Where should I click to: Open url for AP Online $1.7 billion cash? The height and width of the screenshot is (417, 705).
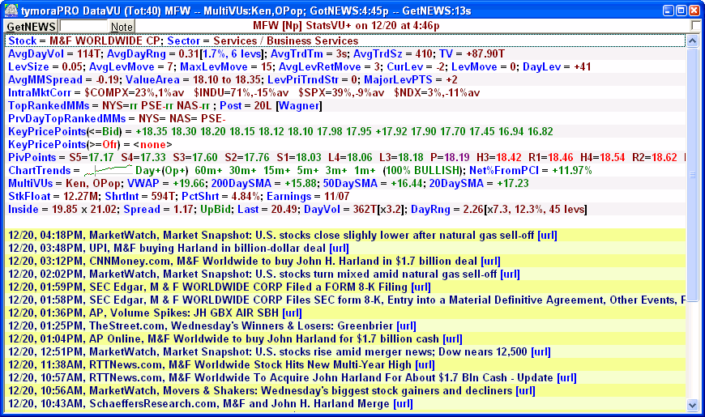452,338
